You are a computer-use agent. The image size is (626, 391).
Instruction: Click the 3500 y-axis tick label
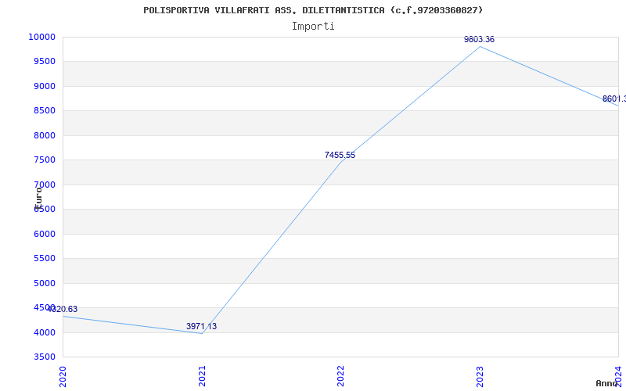click(x=45, y=357)
